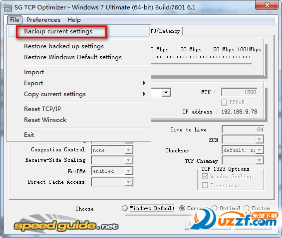The width and height of the screenshot is (282, 238).
Task: Click the 50 Mbps speed label
Action: pyautogui.click(x=224, y=49)
